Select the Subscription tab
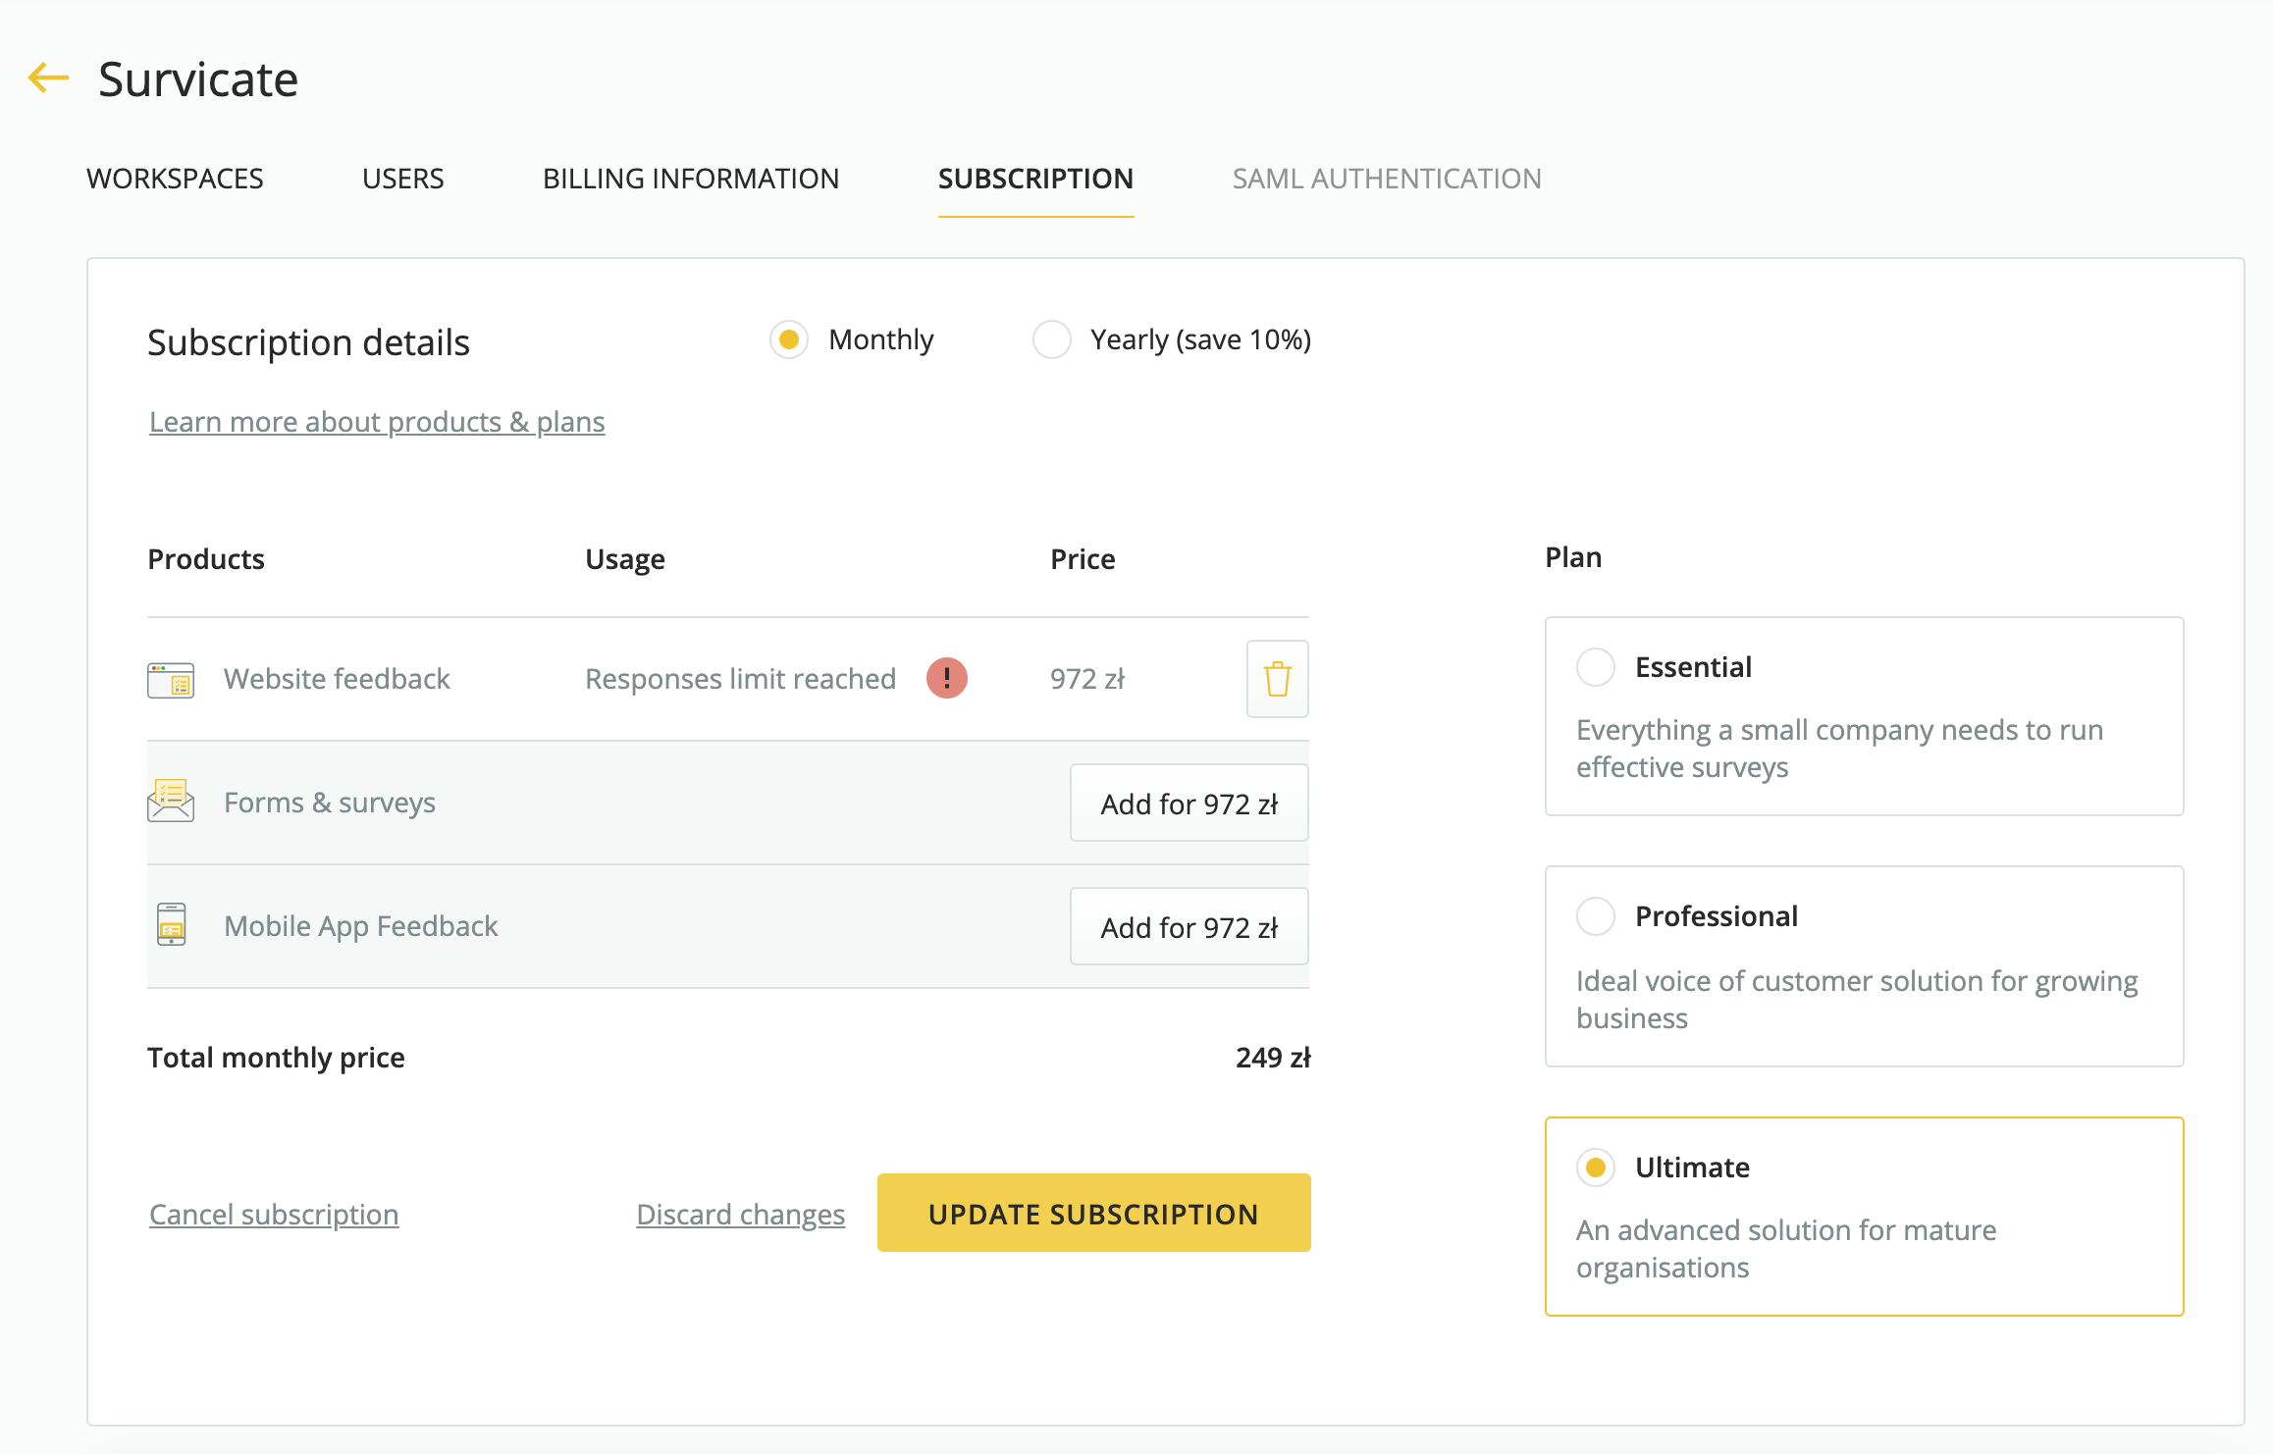 (1035, 179)
